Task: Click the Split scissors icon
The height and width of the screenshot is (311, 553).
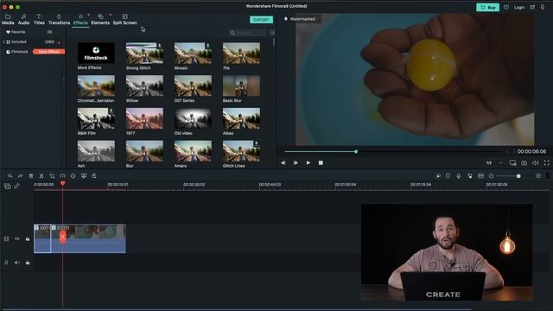Action: [x=41, y=176]
